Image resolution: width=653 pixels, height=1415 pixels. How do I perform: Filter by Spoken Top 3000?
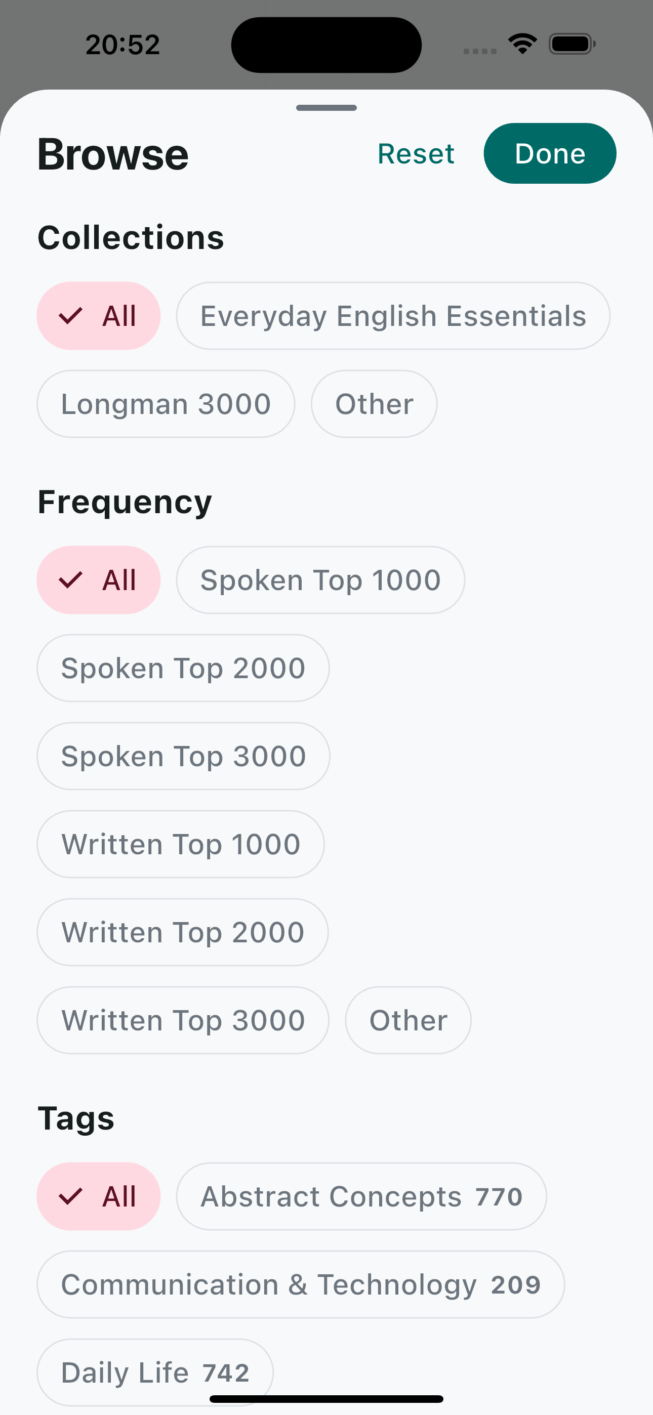pyautogui.click(x=184, y=756)
